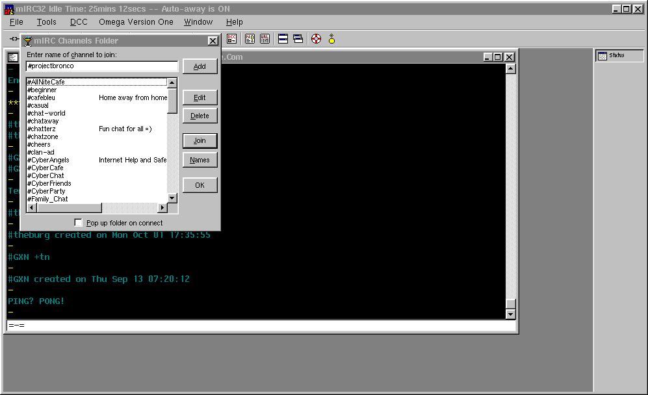Click the Status window scroll-down arrow

[510, 314]
